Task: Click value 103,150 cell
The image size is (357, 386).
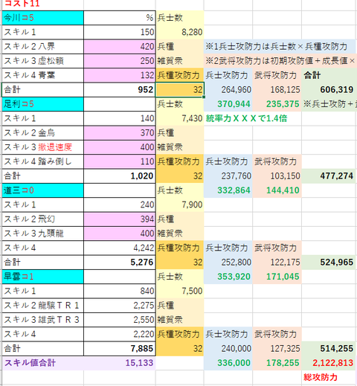Action: click(277, 176)
